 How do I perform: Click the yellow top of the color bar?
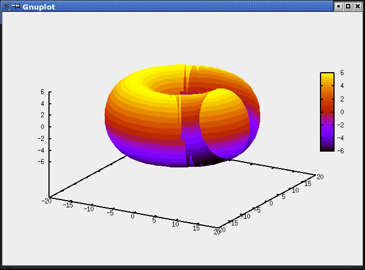[327, 77]
